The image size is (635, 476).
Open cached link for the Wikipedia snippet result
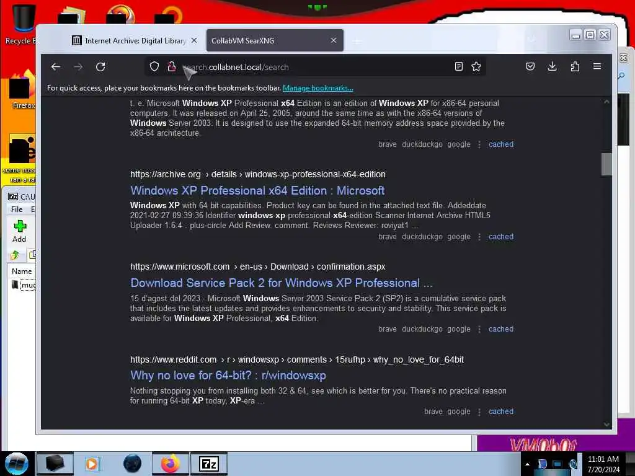(501, 144)
